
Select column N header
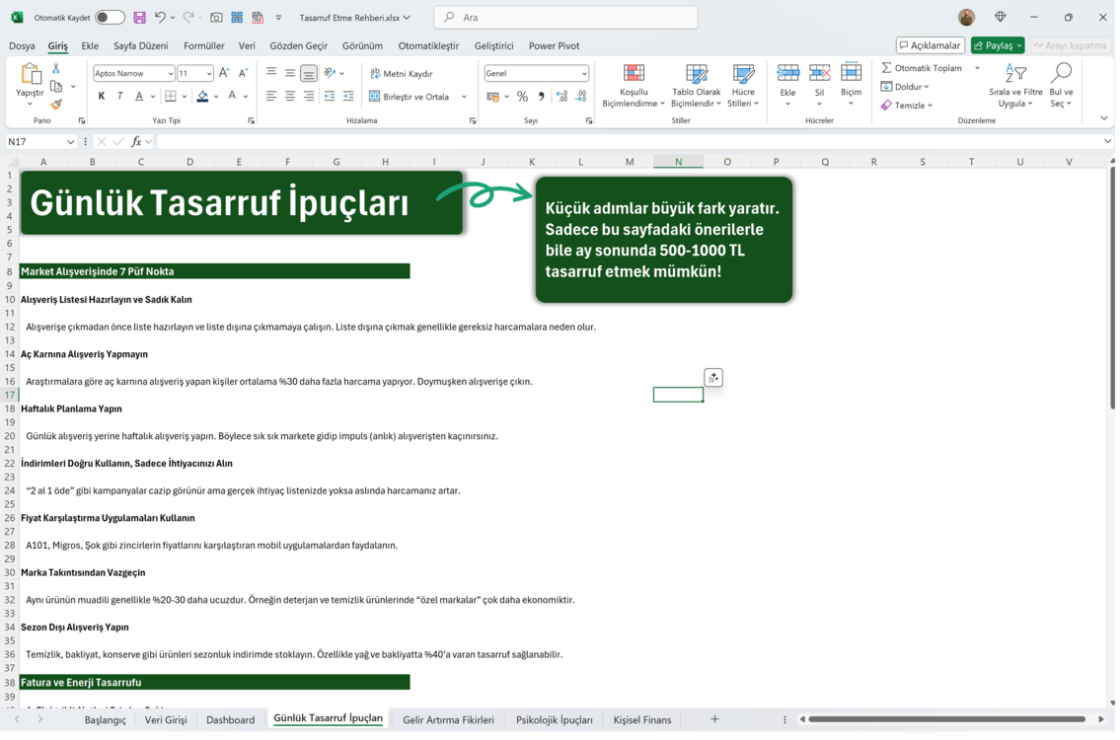pos(678,162)
